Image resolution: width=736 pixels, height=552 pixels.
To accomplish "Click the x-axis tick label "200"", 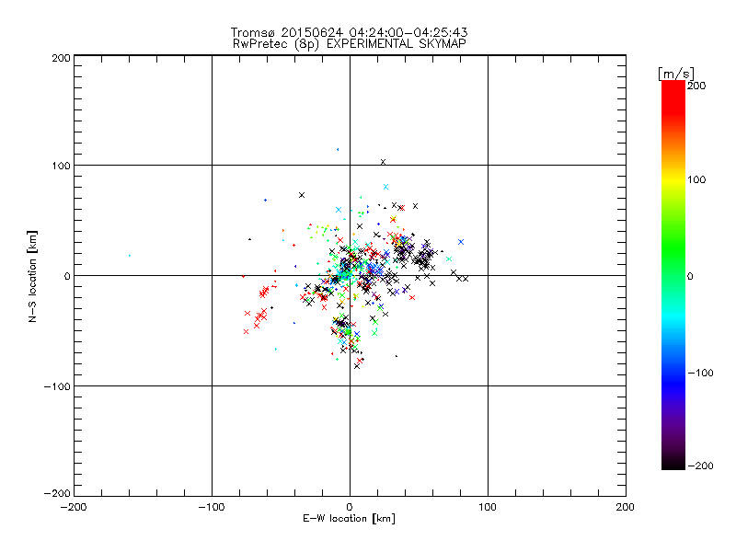I will 626,508.
